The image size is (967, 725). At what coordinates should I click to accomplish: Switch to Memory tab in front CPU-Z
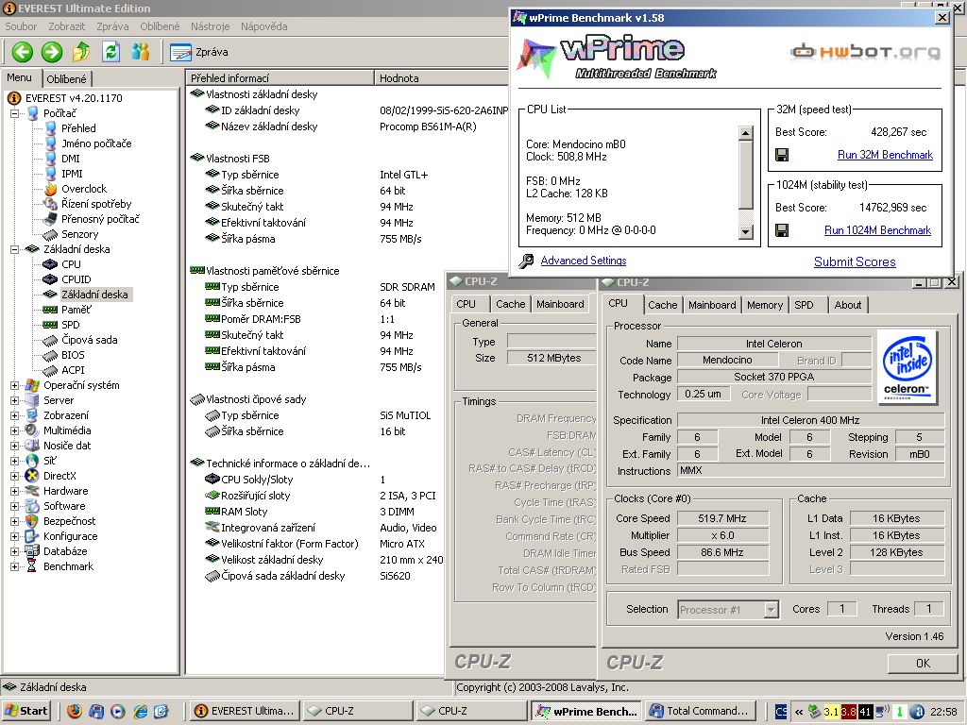[x=765, y=305]
